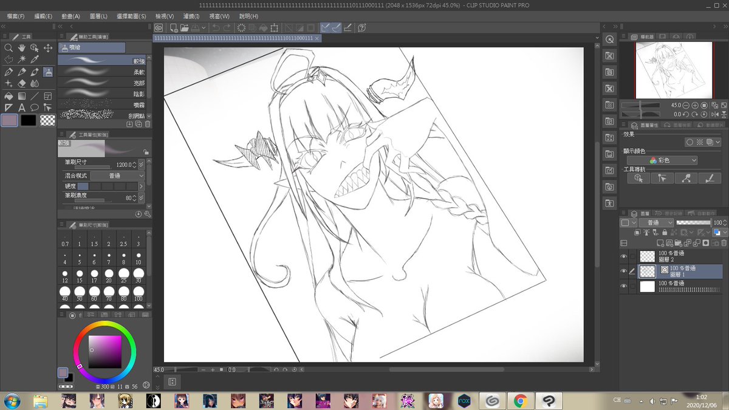The height and width of the screenshot is (410, 729).
Task: Open the 圖層(L) menu
Action: [x=98, y=16]
